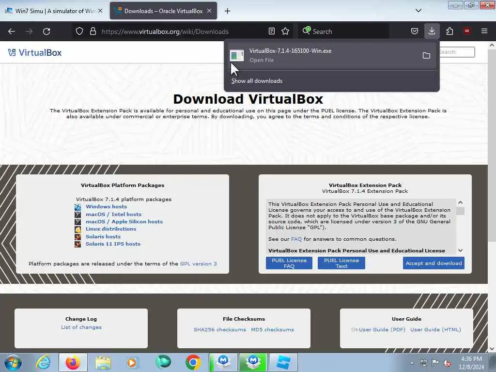The height and width of the screenshot is (372, 496).
Task: Click license text box scroll-down arrow
Action: point(461,250)
